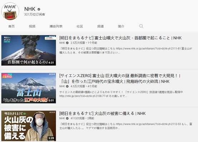The height and width of the screenshot is (142, 198).
Task: Open title [サイエンスZERO] 富士山 巨大噴火の謎
Action: 120,79
